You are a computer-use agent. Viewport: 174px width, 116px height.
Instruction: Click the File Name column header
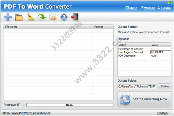pos(48,27)
